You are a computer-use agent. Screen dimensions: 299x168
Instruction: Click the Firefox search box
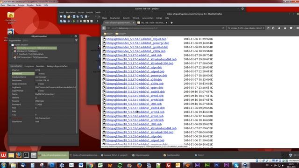pos(246,28)
